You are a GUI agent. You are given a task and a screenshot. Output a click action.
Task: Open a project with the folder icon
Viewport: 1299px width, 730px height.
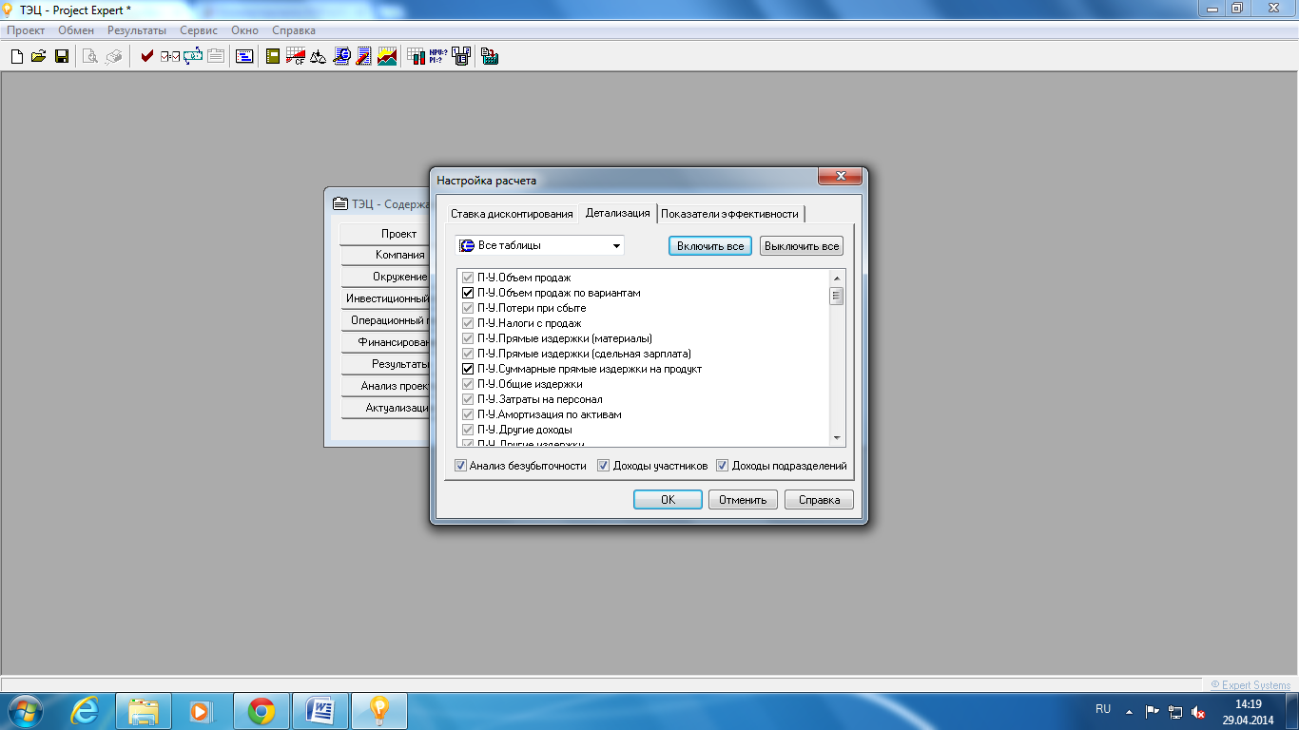point(38,56)
